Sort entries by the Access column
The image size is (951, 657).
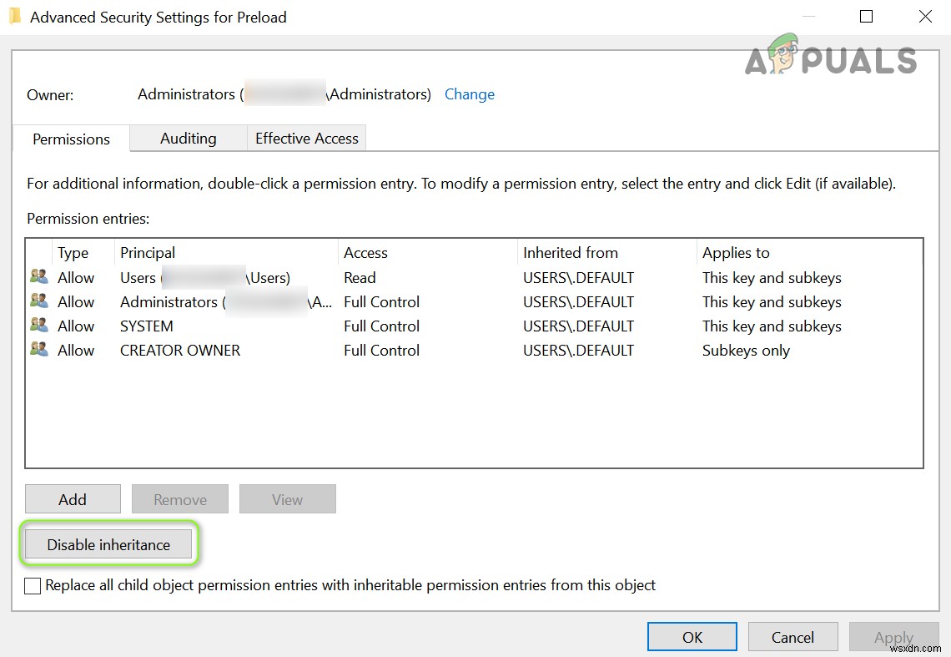(425, 252)
